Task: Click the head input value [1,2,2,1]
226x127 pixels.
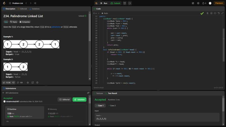Action: pyautogui.click(x=101, y=119)
